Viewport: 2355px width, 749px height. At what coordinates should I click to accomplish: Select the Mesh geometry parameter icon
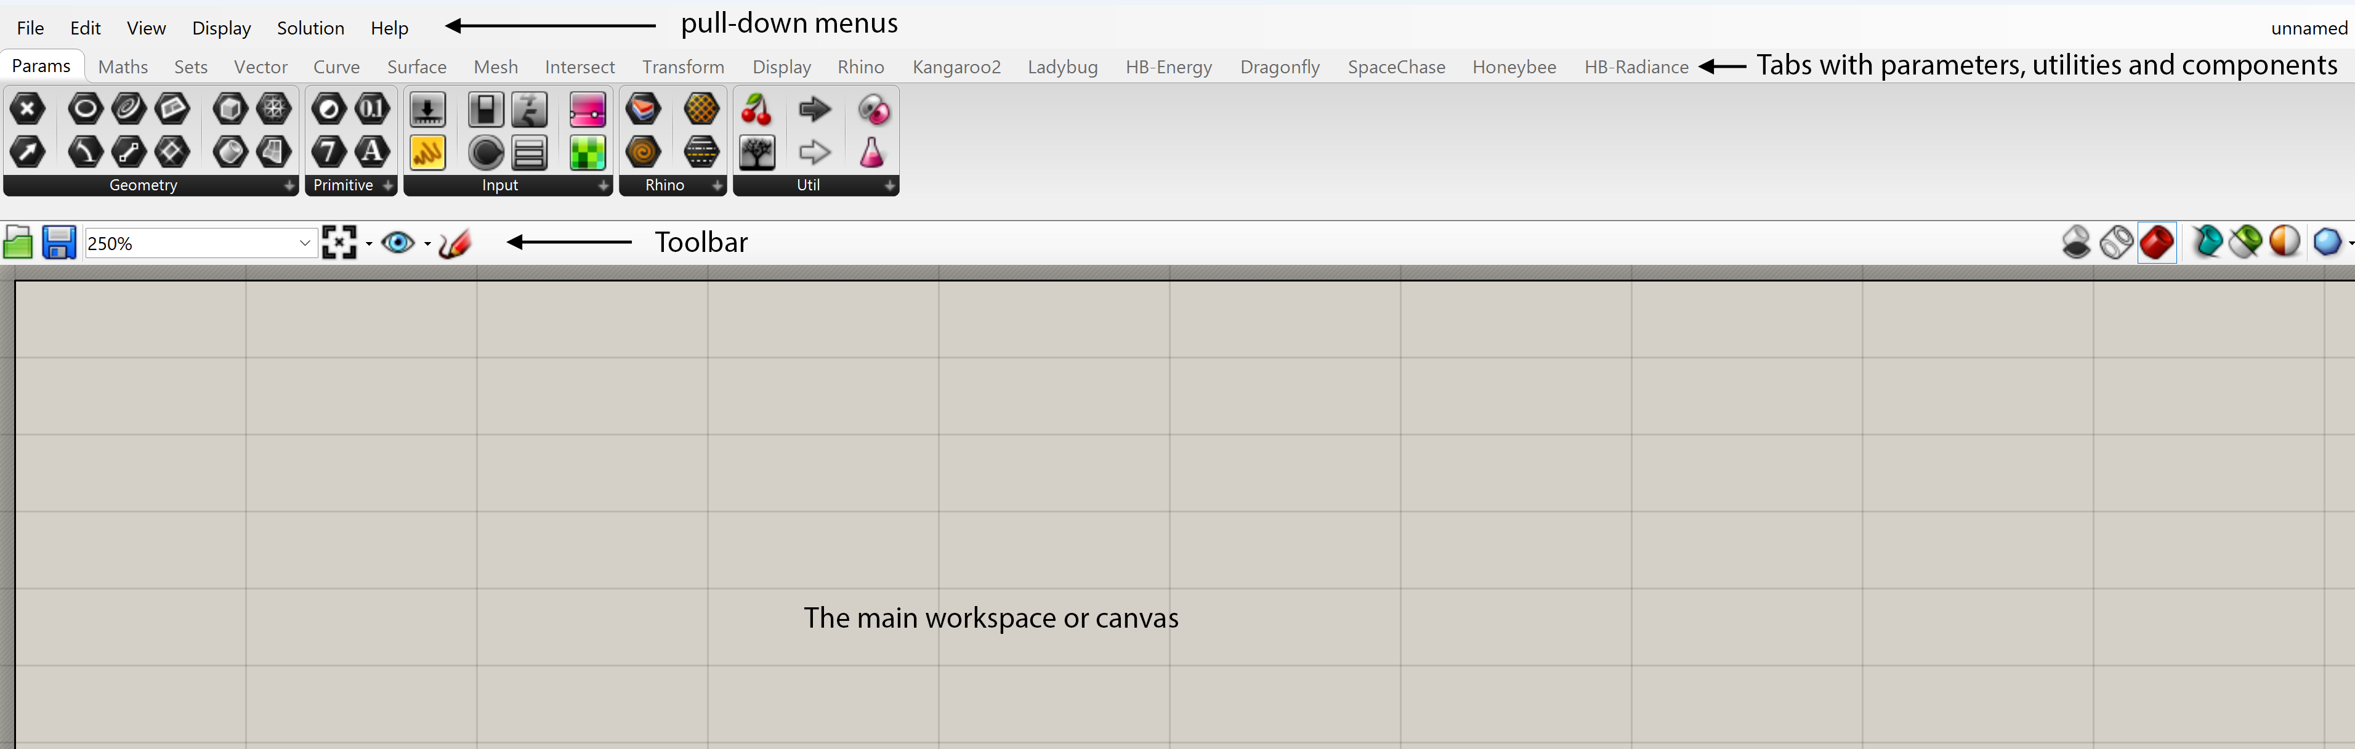[x=273, y=109]
